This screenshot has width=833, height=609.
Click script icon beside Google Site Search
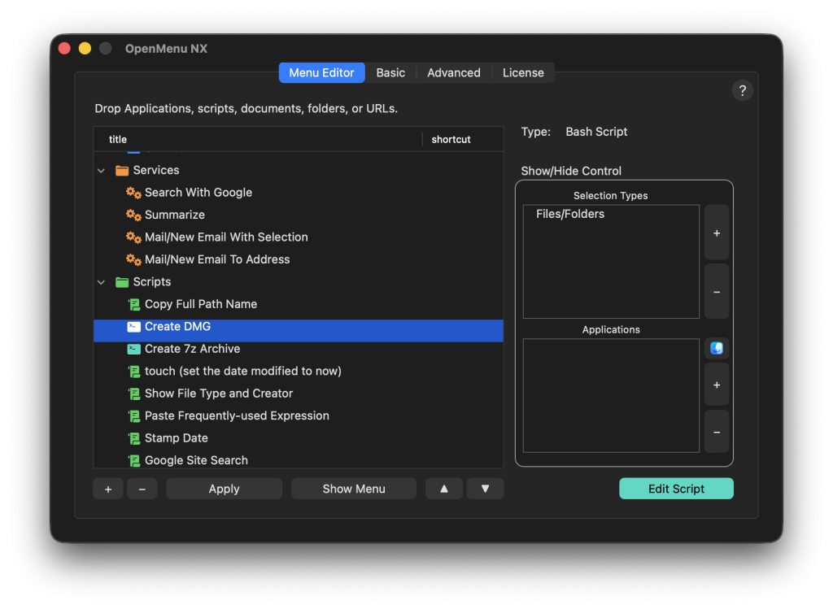(x=134, y=460)
